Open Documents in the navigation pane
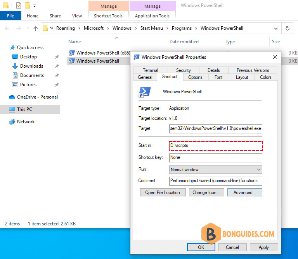Viewport: 298px width, 259px height. tap(32, 75)
